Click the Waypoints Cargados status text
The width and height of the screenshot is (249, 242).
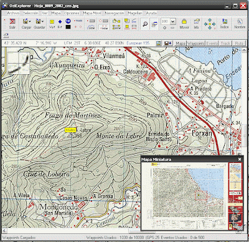click(19, 238)
